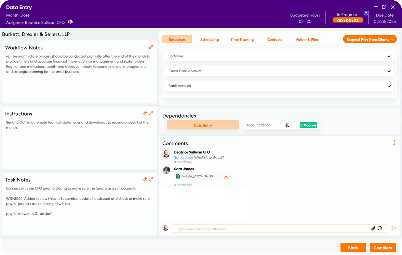Expand the Workflow Notes panel

(x=151, y=47)
